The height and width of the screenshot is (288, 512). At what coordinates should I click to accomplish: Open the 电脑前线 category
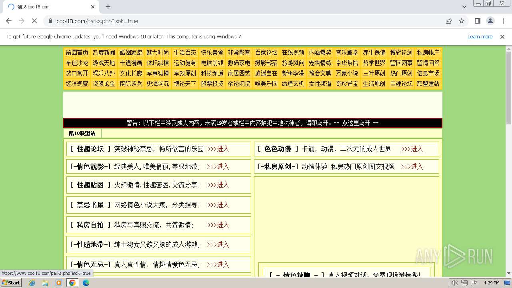212,63
